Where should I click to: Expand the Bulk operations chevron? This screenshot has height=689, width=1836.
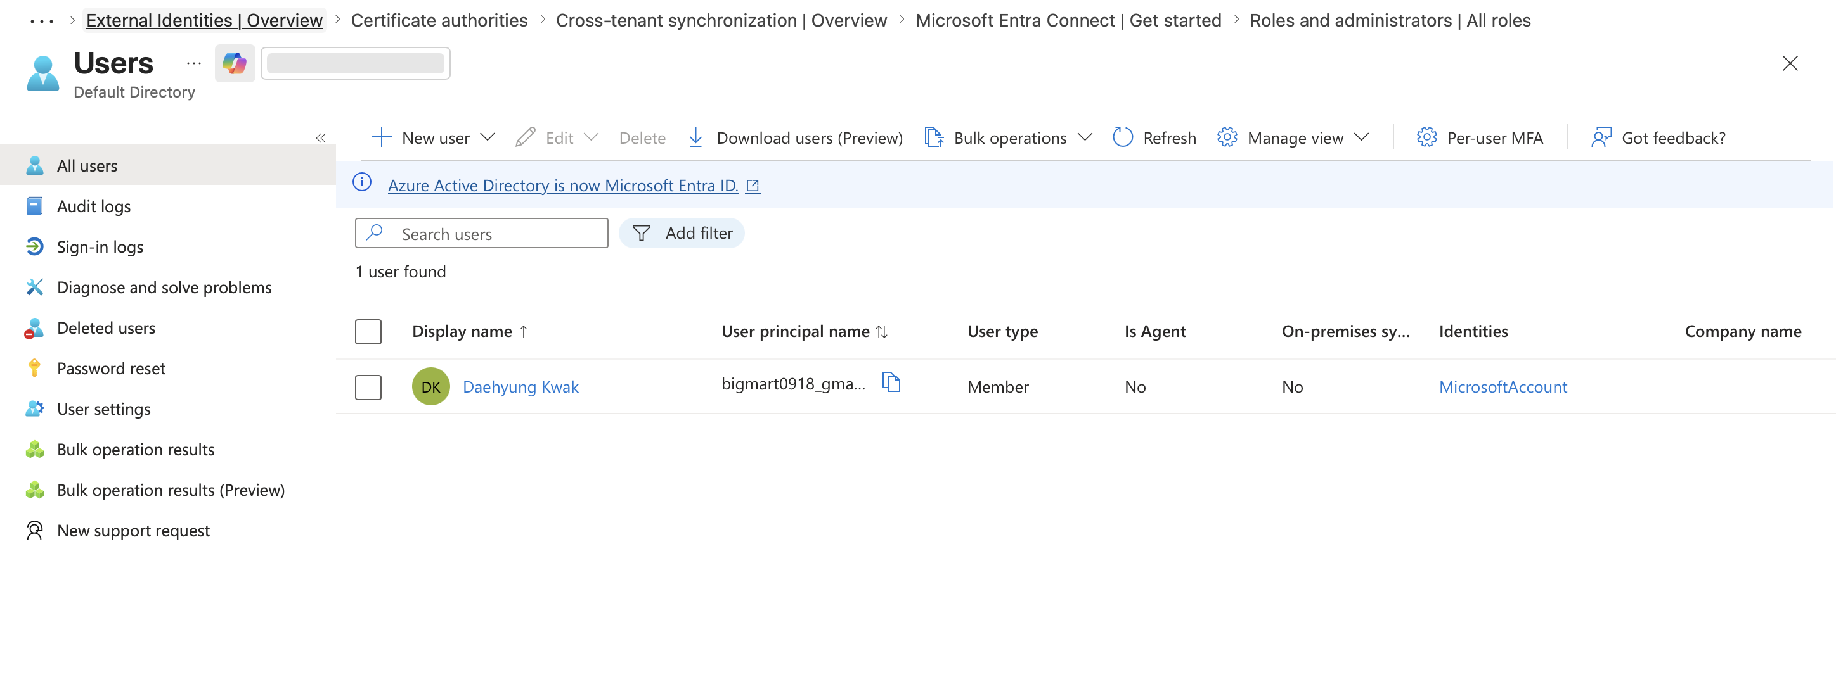click(1085, 137)
